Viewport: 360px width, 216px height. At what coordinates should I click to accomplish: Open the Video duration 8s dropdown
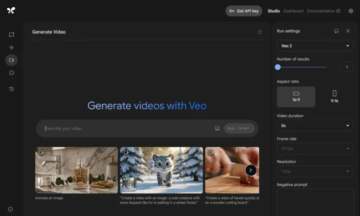tap(315, 126)
